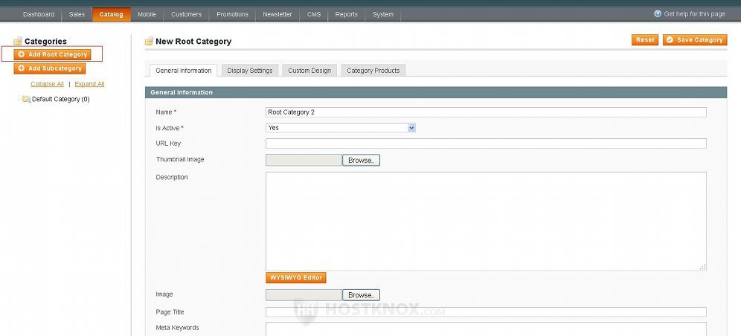Click the Meta Keywords text area

[x=486, y=329]
